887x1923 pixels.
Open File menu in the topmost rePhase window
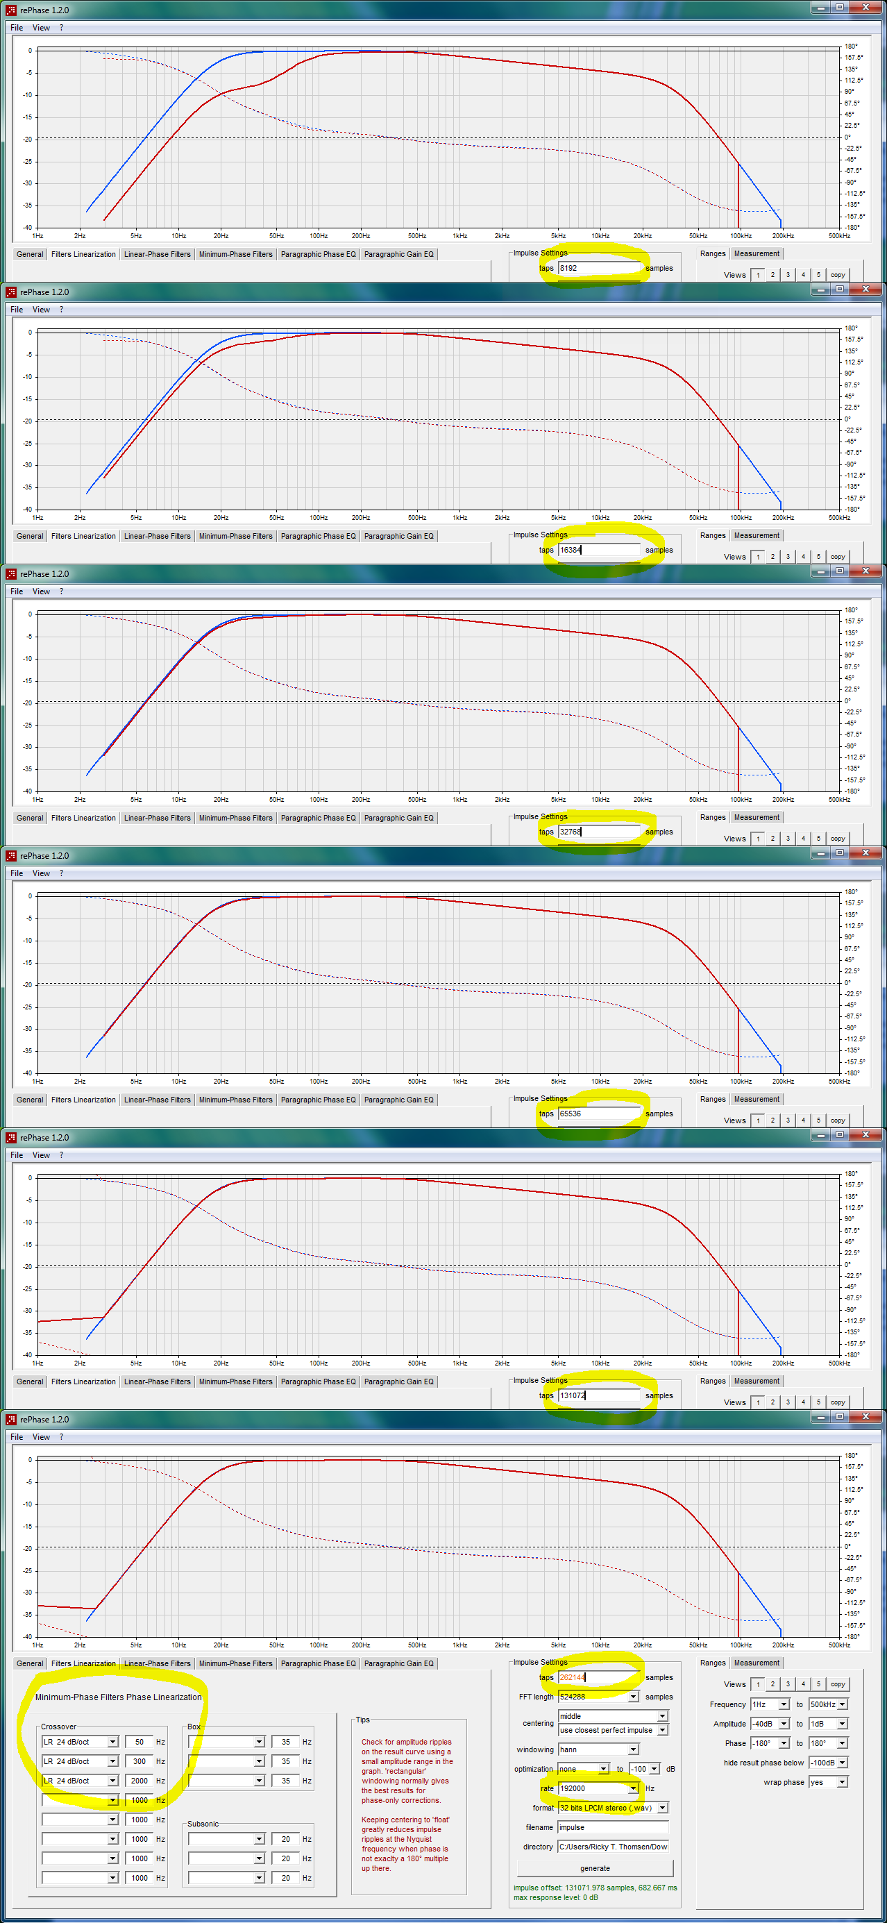coord(17,28)
